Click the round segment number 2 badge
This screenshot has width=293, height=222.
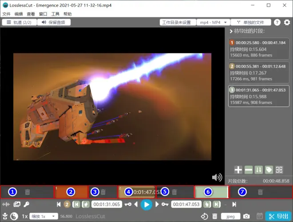[x=67, y=204]
